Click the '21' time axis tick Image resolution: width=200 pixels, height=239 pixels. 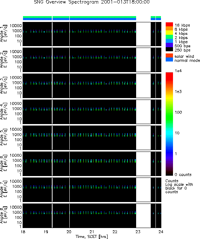92,232
